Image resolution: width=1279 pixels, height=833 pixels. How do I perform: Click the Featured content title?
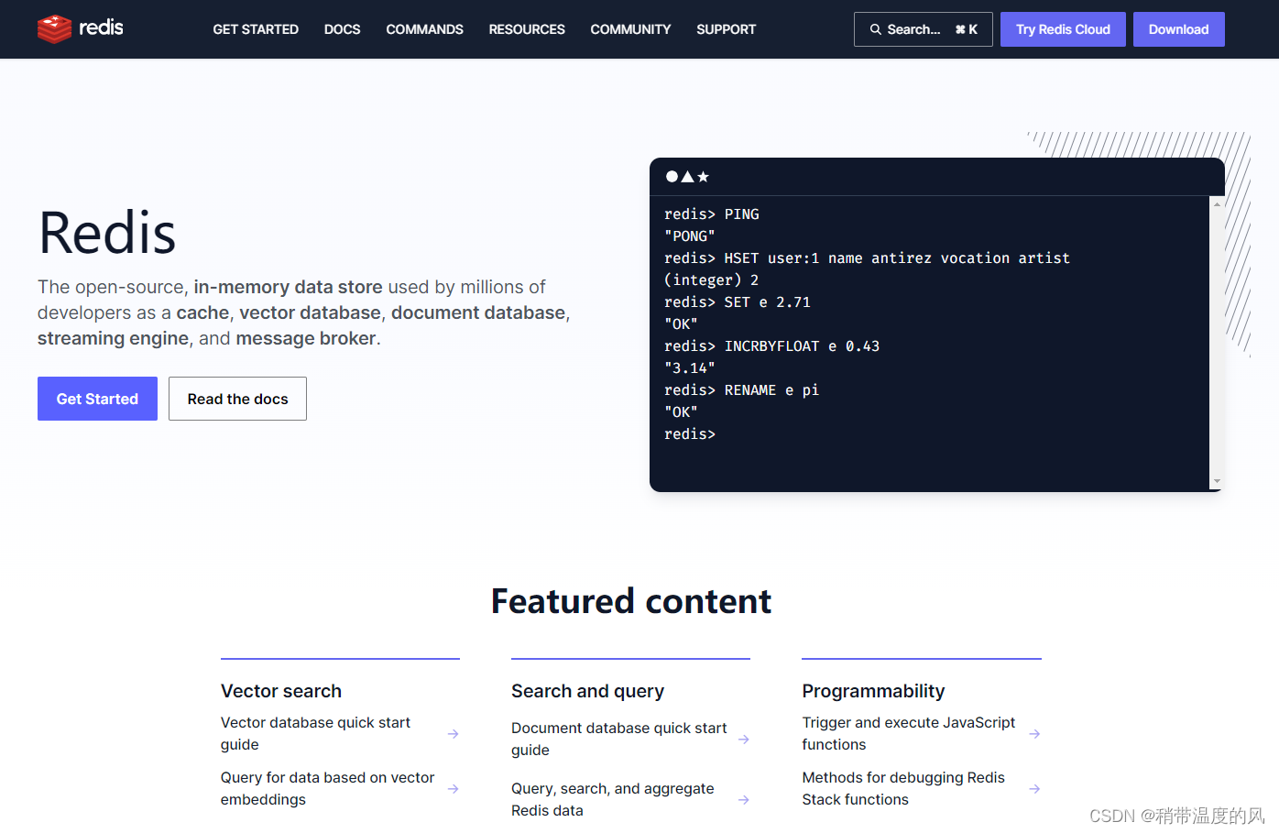coord(631,601)
